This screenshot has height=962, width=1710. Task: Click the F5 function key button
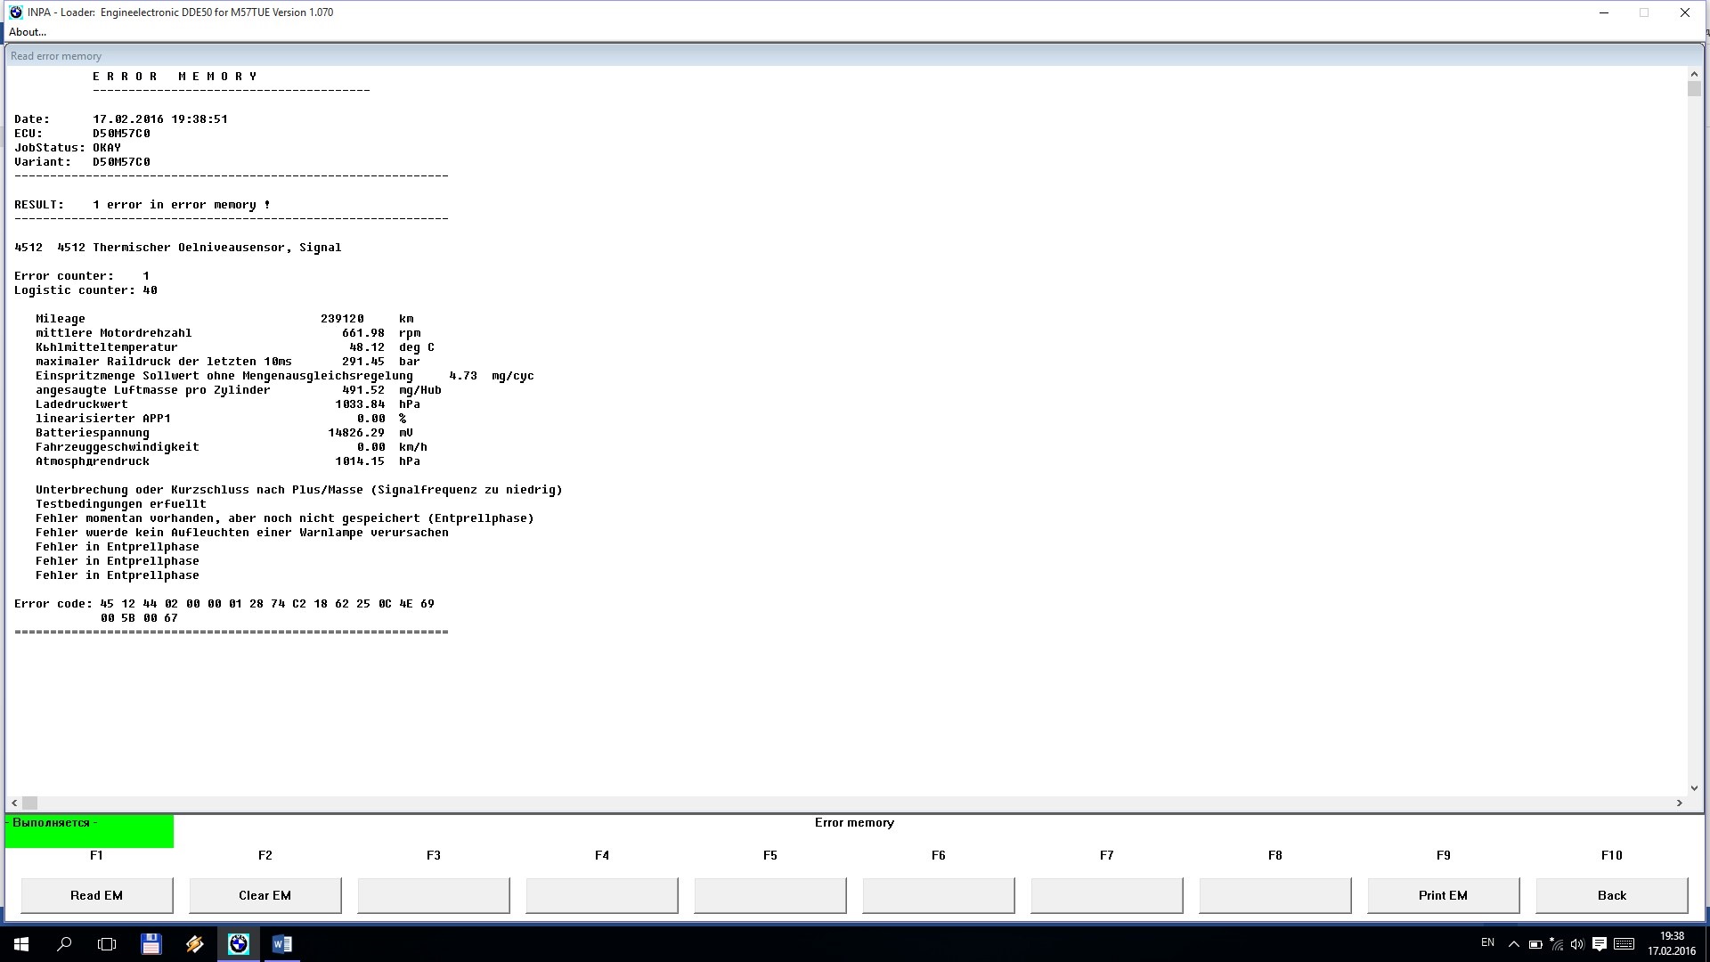770,895
